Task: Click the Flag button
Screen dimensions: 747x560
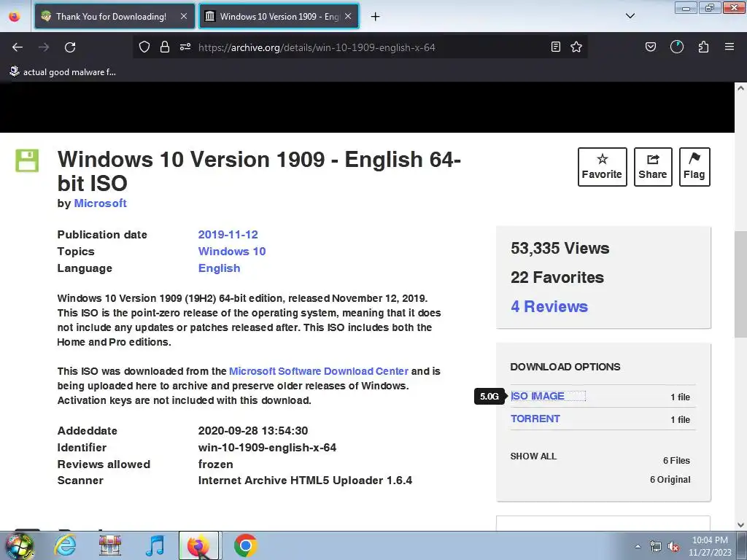Action: 694,167
